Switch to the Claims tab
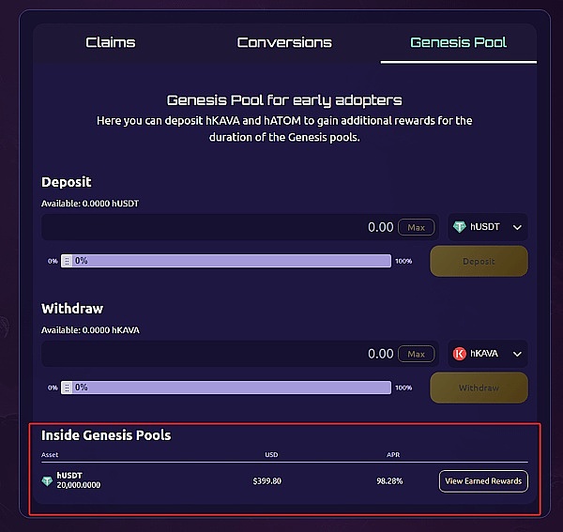Image resolution: width=563 pixels, height=532 pixels. pyautogui.click(x=111, y=42)
